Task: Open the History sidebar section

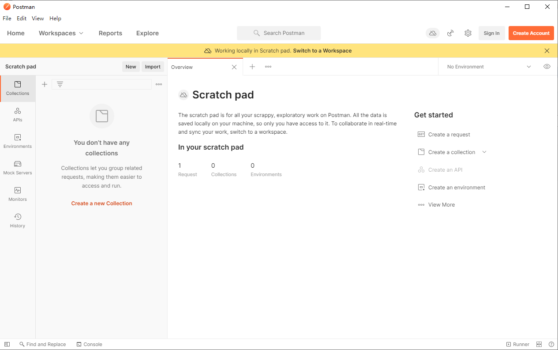Action: 18,221
